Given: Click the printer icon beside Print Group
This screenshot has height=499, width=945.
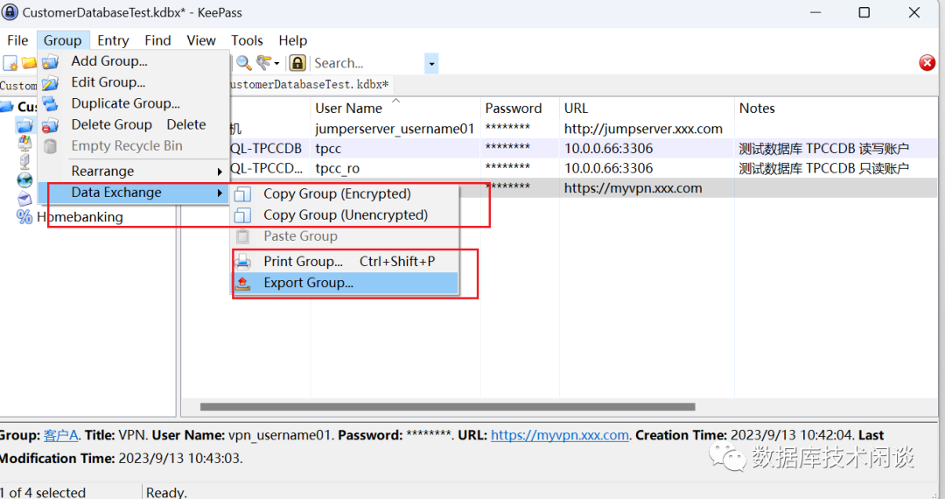Looking at the screenshot, I should click(x=243, y=262).
